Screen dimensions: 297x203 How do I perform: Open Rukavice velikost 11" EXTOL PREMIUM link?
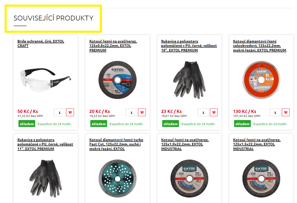pyautogui.click(x=45, y=144)
